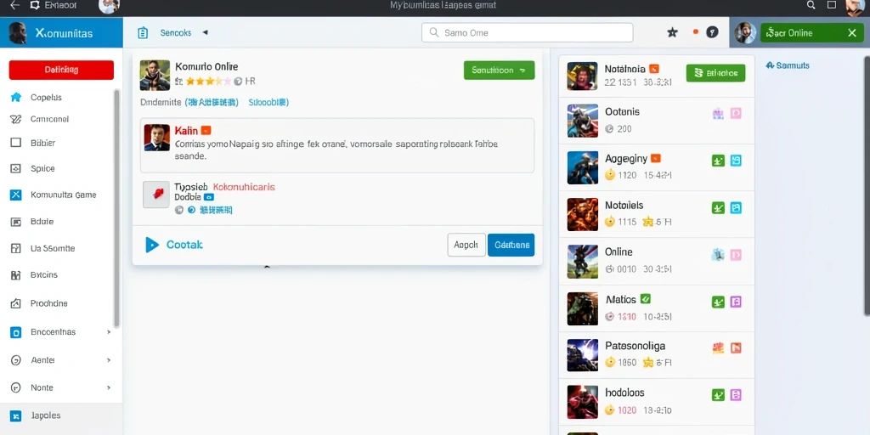Toggle the pink square in Online row

[x=737, y=255]
